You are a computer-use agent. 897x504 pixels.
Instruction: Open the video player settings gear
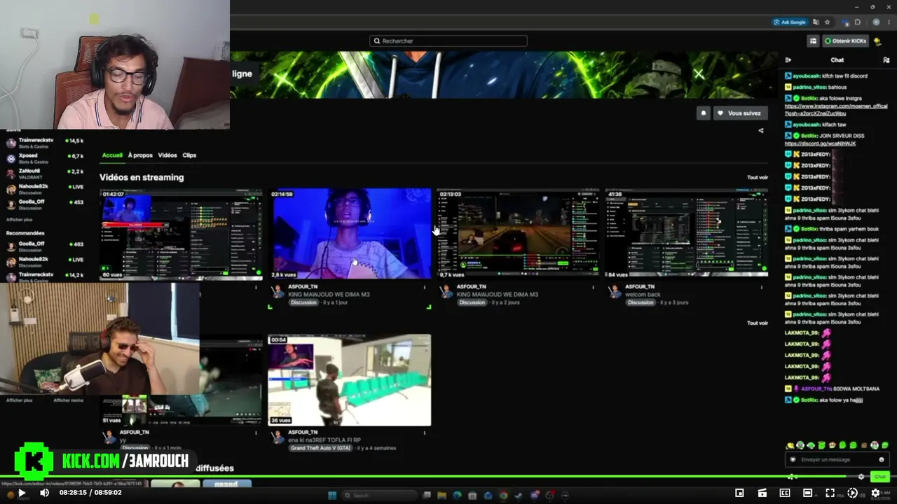pos(875,493)
